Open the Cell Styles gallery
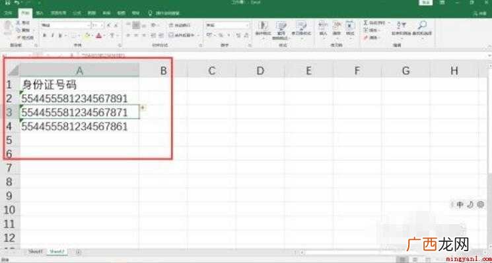492x263 pixels. pyautogui.click(x=301, y=30)
